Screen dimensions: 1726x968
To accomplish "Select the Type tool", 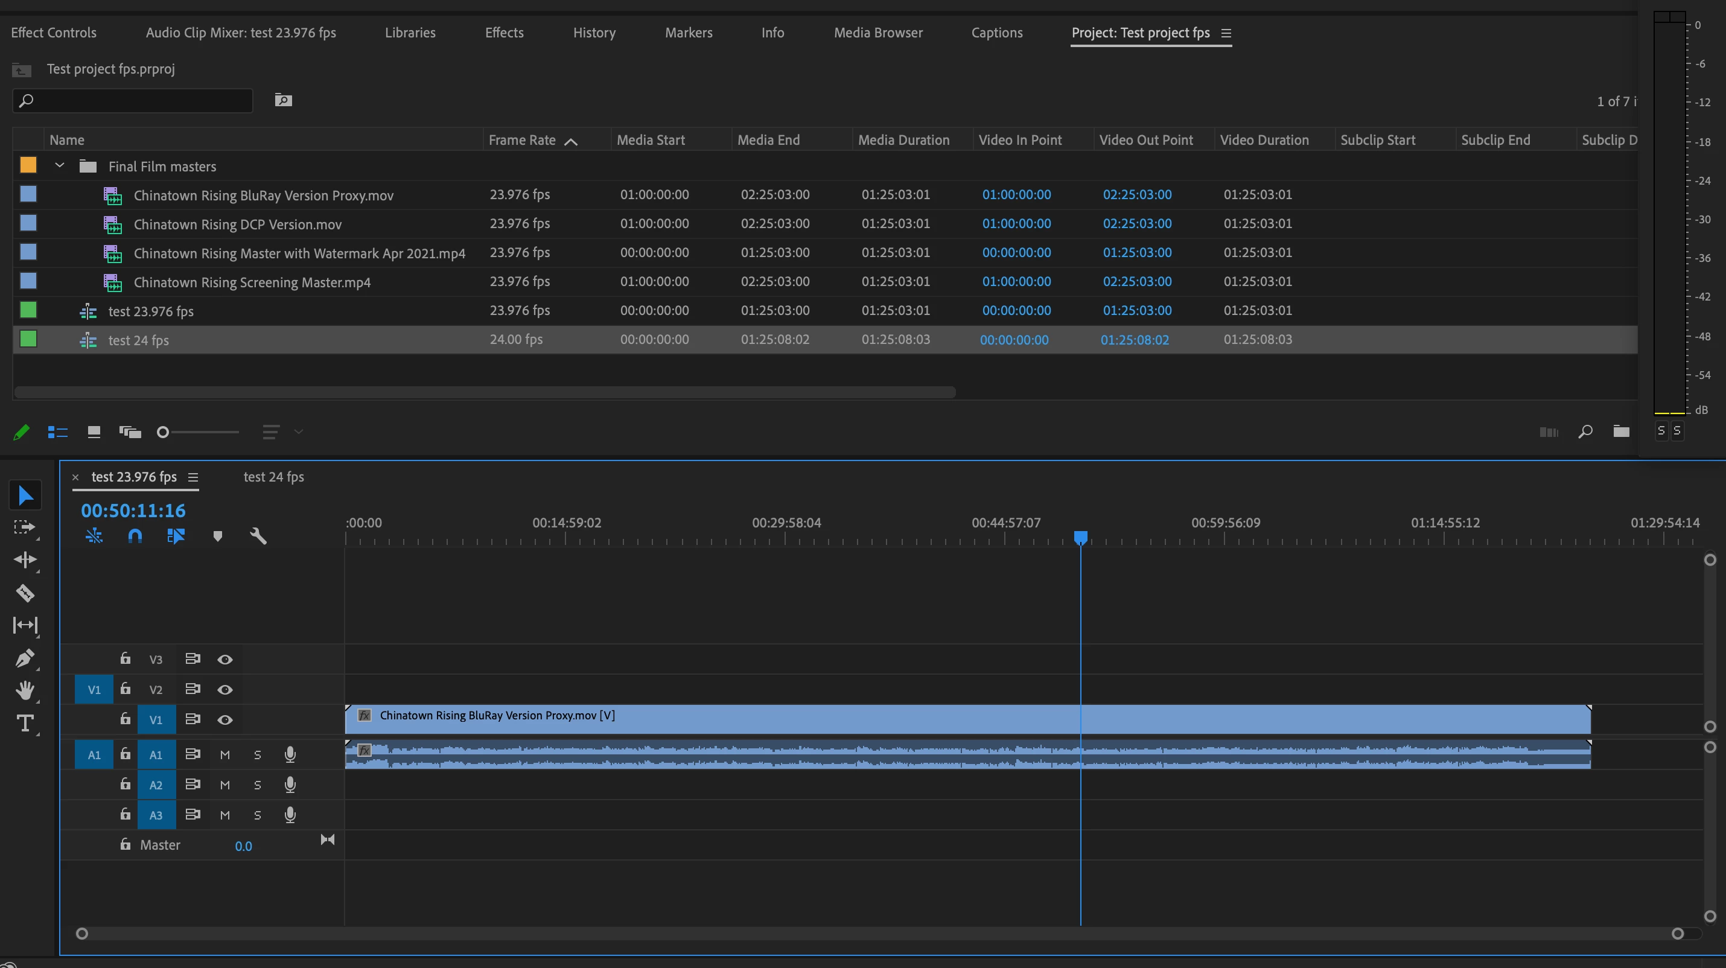I will (x=25, y=724).
